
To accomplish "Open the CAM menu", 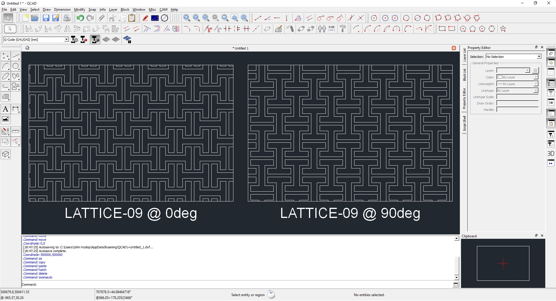I will click(163, 10).
